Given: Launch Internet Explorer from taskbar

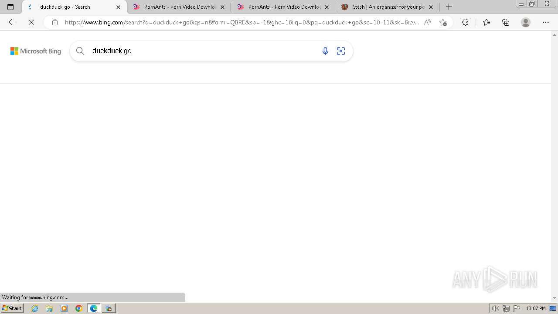Looking at the screenshot, I should coord(35,308).
